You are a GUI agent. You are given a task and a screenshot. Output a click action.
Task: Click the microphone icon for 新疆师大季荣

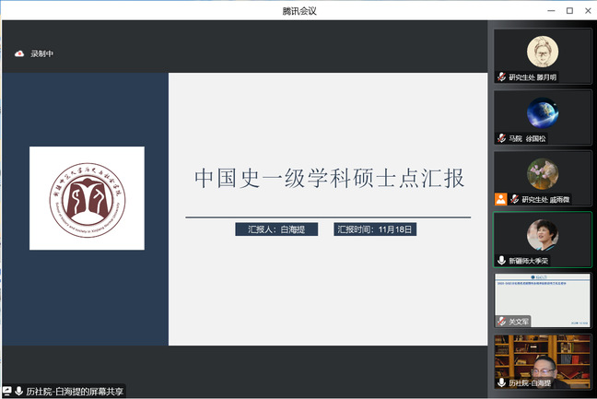[x=501, y=261]
